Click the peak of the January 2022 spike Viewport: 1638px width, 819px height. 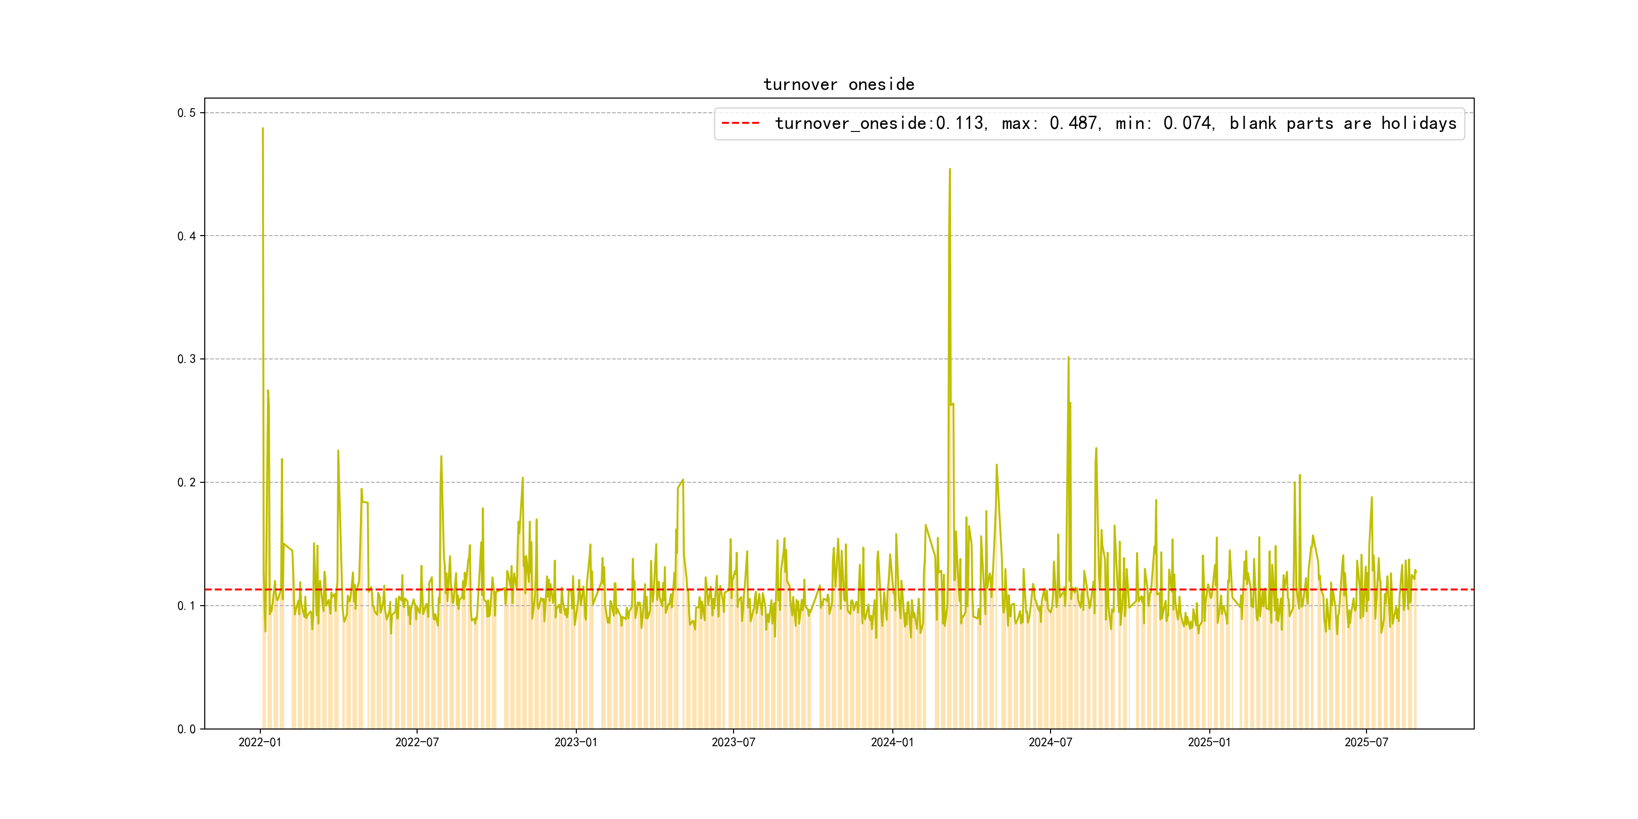(x=262, y=128)
